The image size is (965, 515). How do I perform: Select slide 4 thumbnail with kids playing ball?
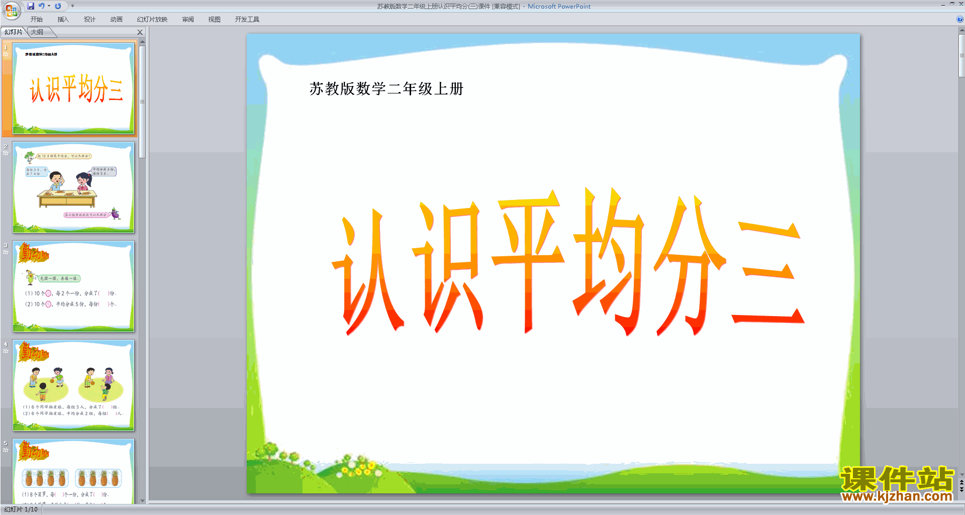point(73,385)
